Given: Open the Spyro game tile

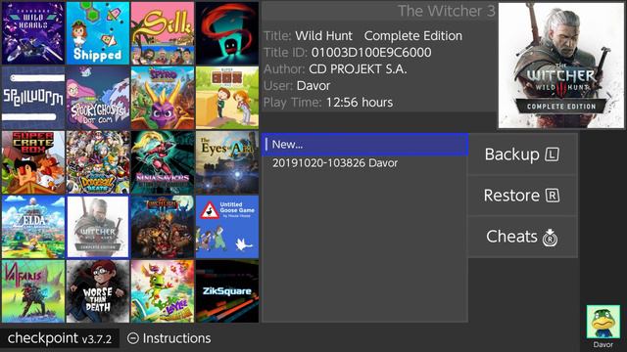Looking at the screenshot, I should [163, 98].
